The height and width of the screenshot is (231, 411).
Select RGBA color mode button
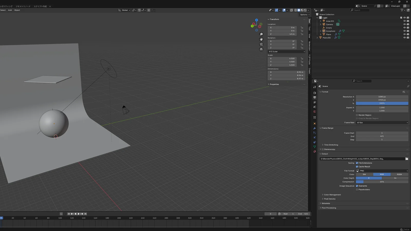coord(399,175)
